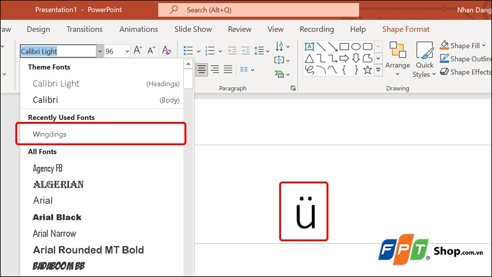Viewport: 492px width, 277px height.
Task: Select the Left Brace shape
Action: [x=344, y=70]
